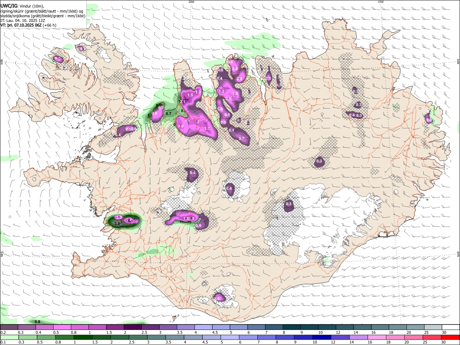The height and width of the screenshot is (345, 460).
Task: Pick the light pink 16–18 swatch in the lower scale
Action: click(376, 337)
